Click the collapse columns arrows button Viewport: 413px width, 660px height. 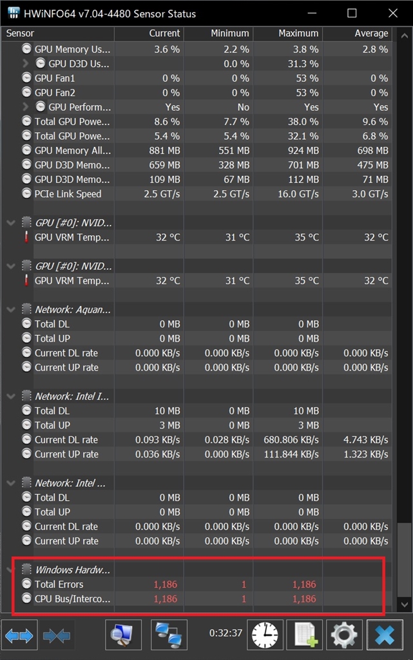point(57,636)
